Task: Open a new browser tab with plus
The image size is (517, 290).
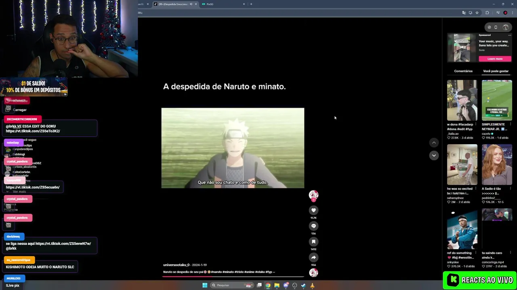Action: click(x=251, y=4)
